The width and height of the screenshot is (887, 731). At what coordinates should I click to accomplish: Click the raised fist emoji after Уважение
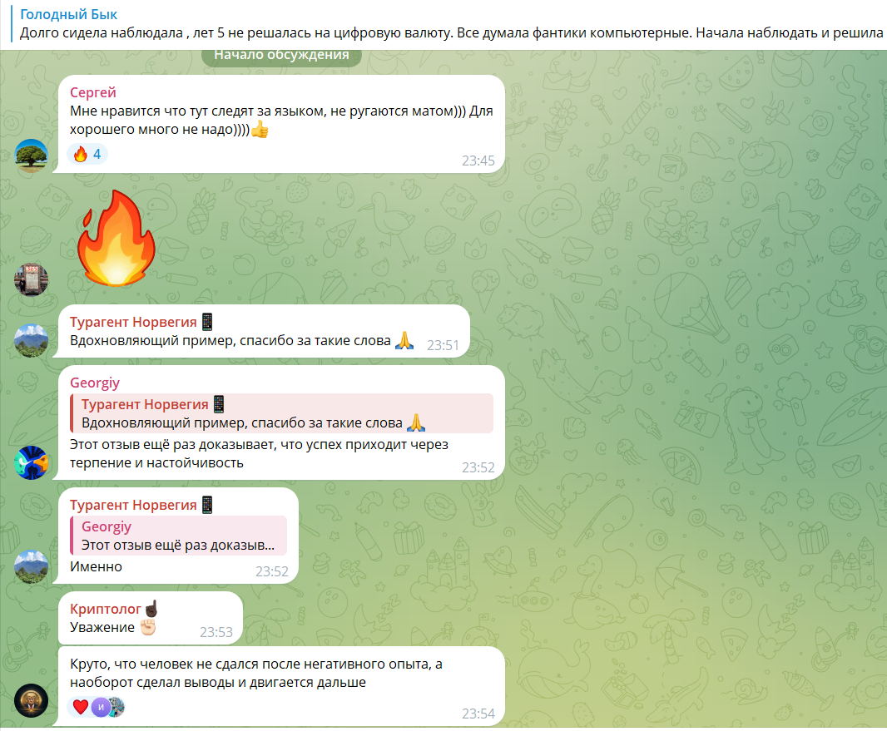click(147, 627)
